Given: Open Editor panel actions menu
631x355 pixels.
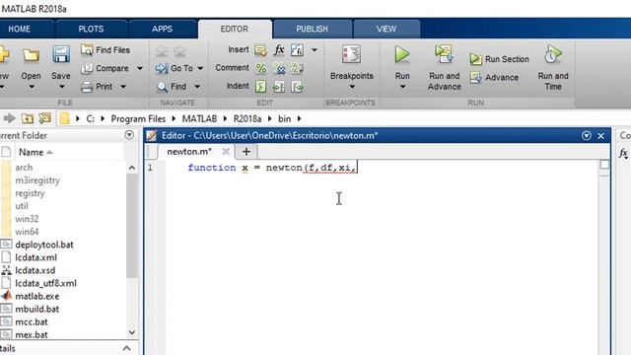Looking at the screenshot, I should tap(587, 136).
